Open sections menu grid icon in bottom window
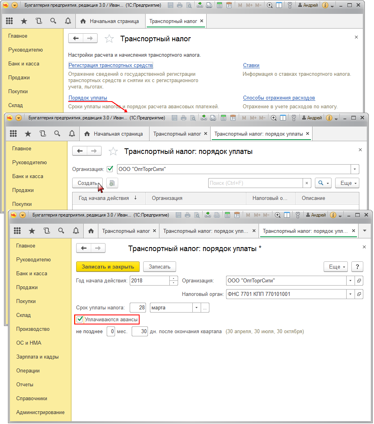 tap(17, 231)
